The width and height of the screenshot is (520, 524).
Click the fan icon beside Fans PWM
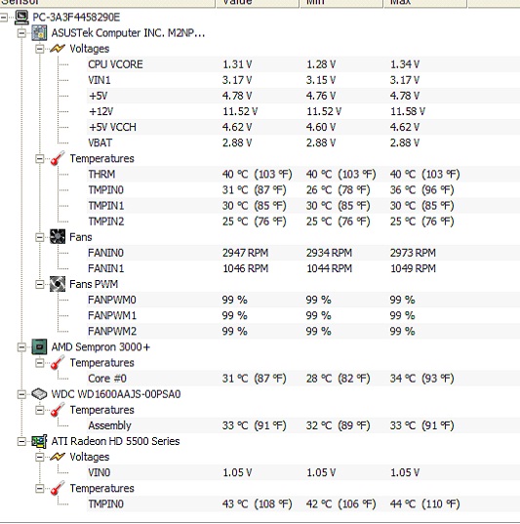tap(58, 284)
